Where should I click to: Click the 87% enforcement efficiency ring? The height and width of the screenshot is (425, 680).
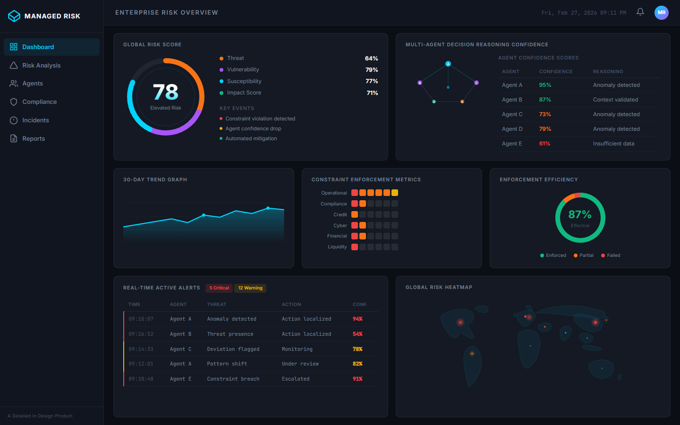click(580, 218)
